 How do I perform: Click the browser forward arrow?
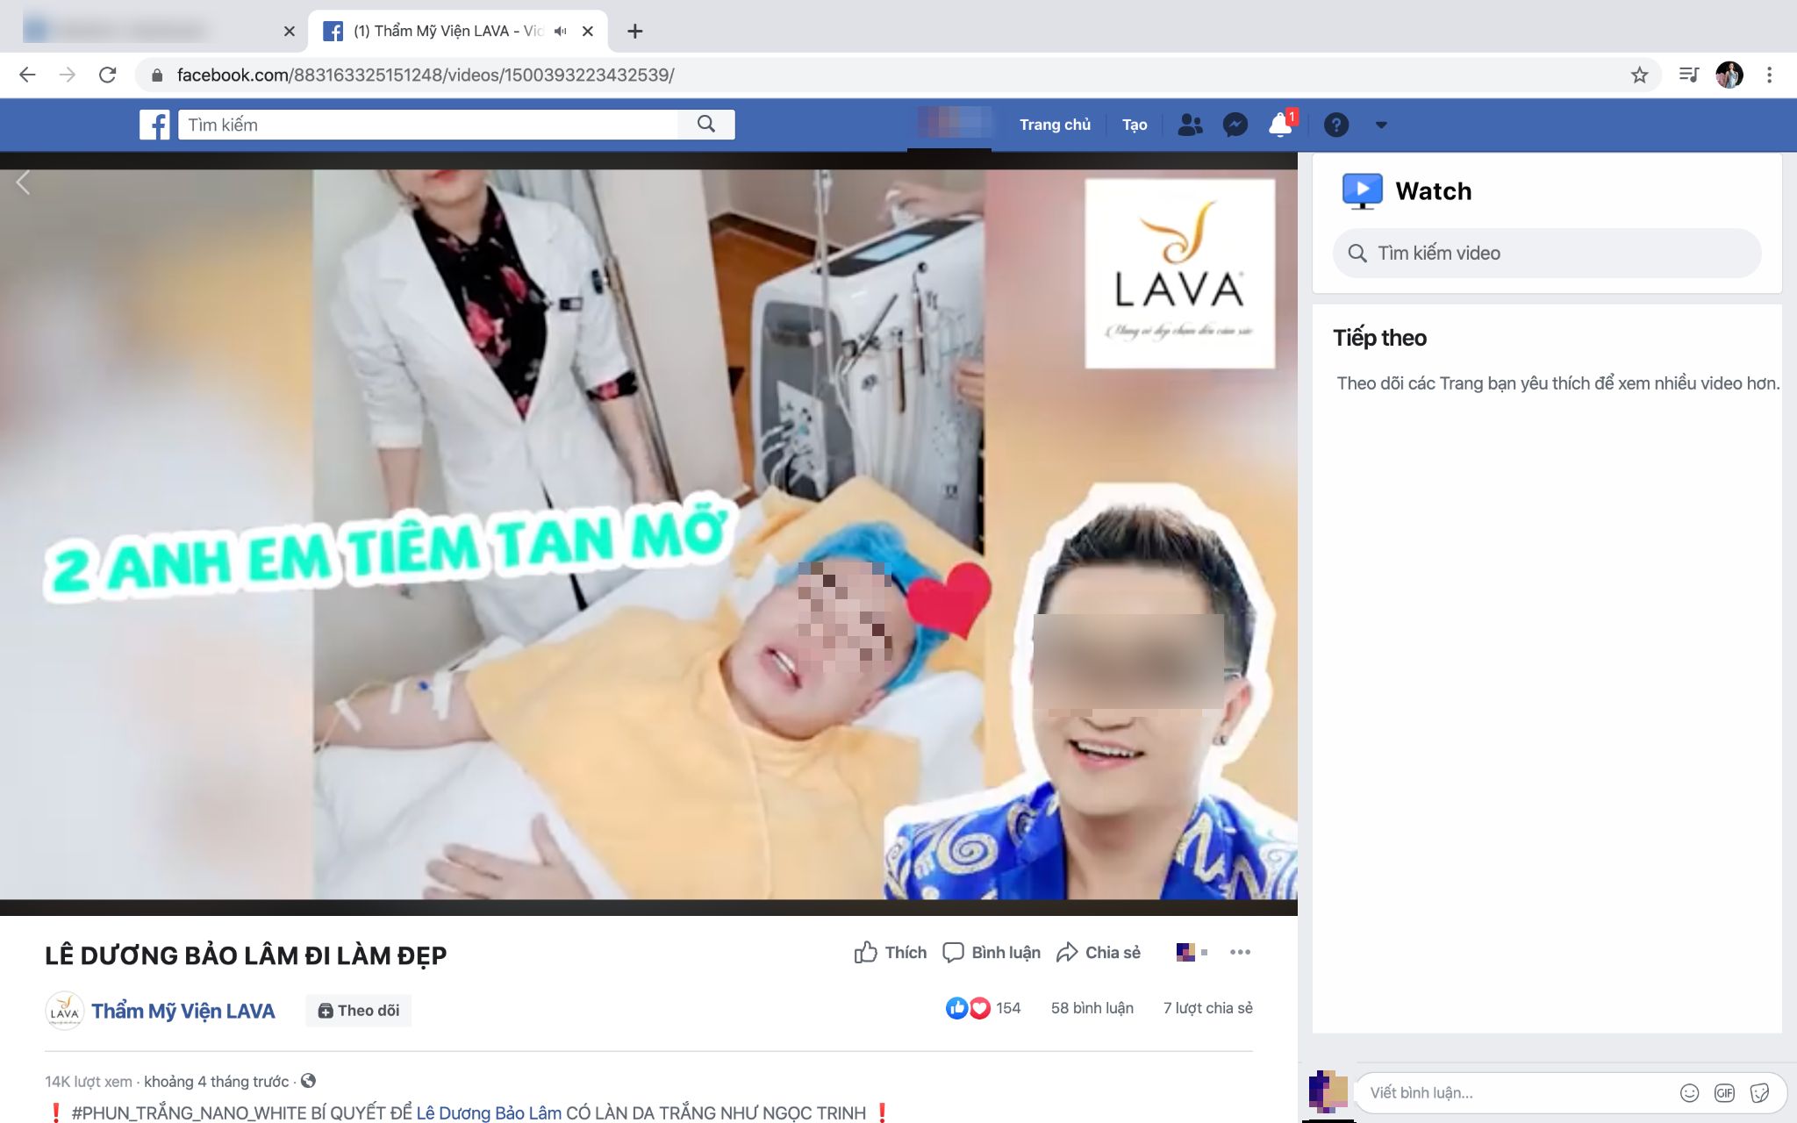(68, 75)
